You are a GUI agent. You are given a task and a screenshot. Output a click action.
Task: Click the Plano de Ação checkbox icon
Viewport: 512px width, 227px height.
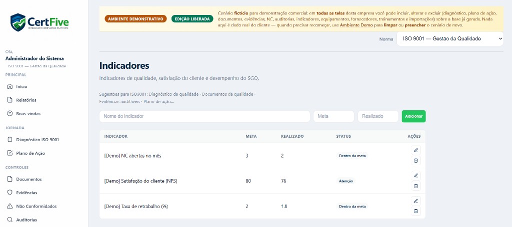[x=10, y=153]
